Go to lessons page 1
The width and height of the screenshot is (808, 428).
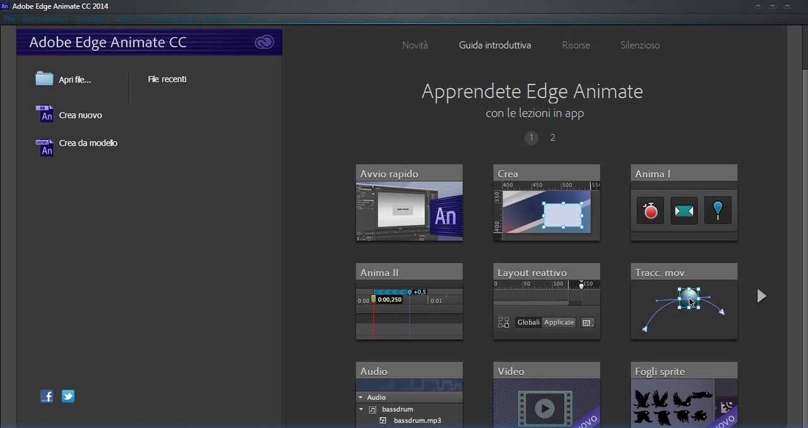click(532, 137)
